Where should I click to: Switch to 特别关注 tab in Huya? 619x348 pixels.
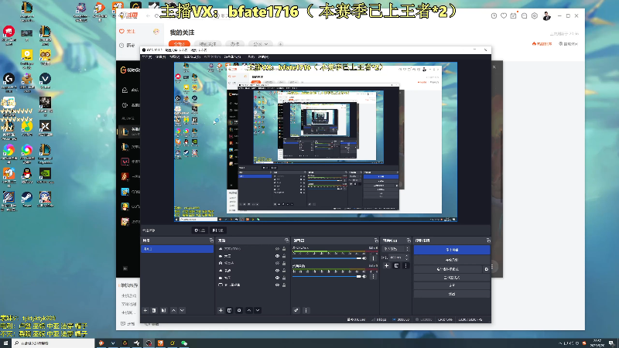[207, 44]
